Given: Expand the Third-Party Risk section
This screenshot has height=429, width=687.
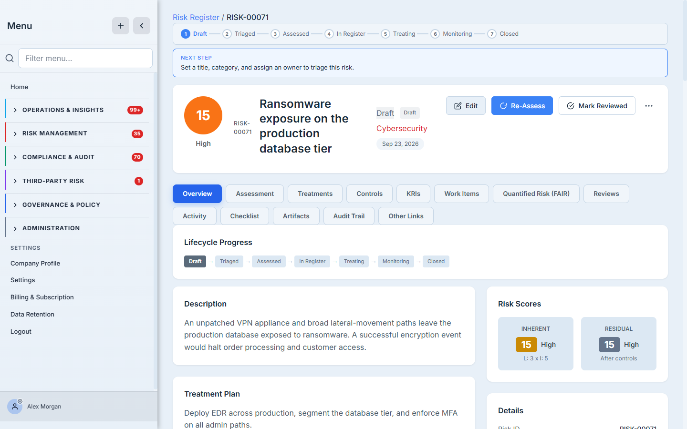Looking at the screenshot, I should click(x=77, y=181).
